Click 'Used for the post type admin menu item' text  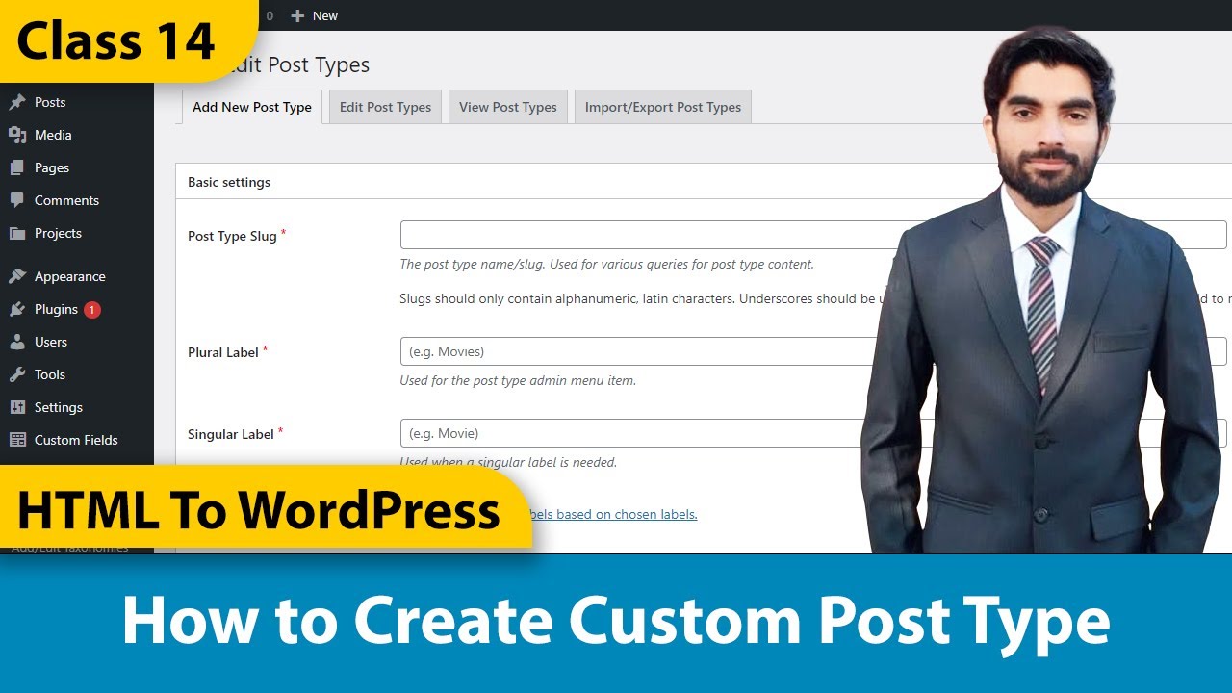(x=518, y=380)
